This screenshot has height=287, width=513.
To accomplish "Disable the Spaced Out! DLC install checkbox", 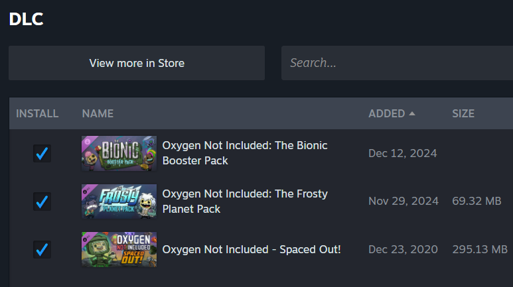I will 42,250.
